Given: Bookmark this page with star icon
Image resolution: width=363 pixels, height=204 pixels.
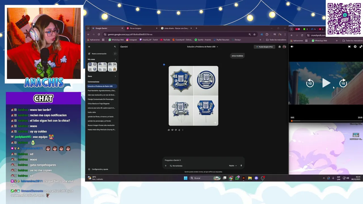Looking at the screenshot, I should [x=254, y=35].
